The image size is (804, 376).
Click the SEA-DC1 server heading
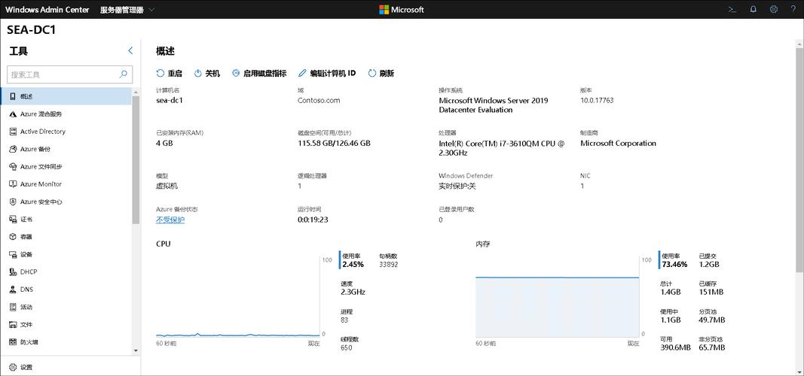[32, 29]
